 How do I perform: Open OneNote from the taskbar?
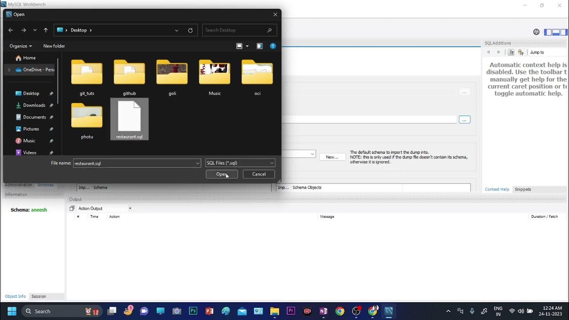323,311
